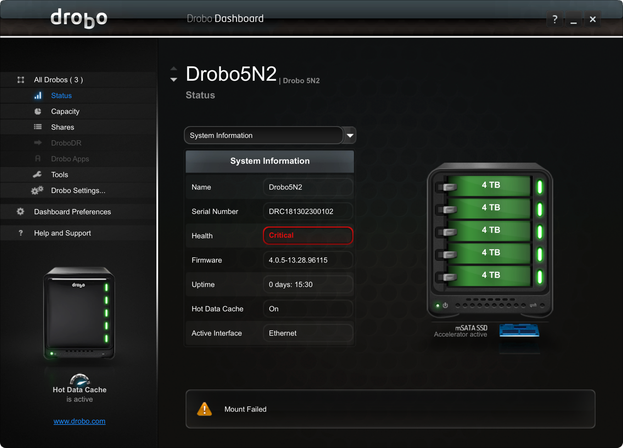Click the Mount Failed warning triangle icon
This screenshot has height=448, width=623.
click(x=204, y=409)
